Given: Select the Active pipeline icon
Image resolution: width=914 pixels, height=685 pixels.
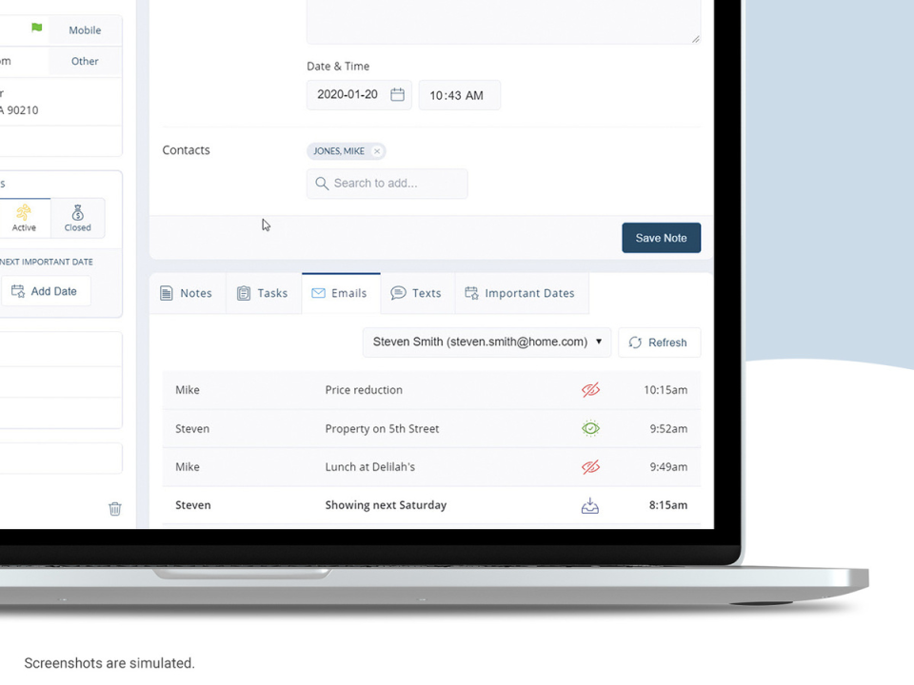Looking at the screenshot, I should pos(25,214).
